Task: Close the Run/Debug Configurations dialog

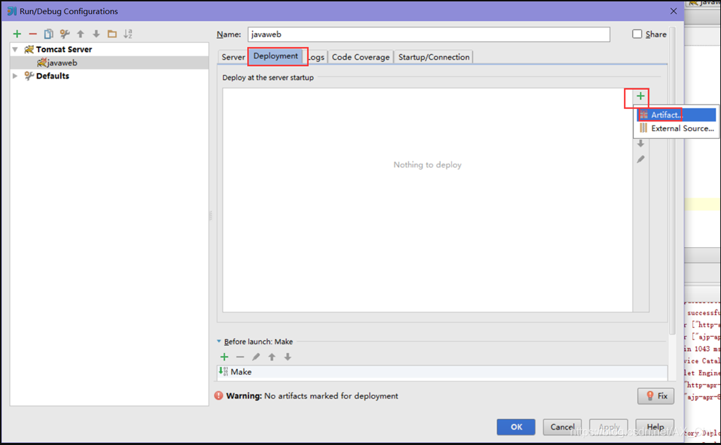Action: [674, 11]
